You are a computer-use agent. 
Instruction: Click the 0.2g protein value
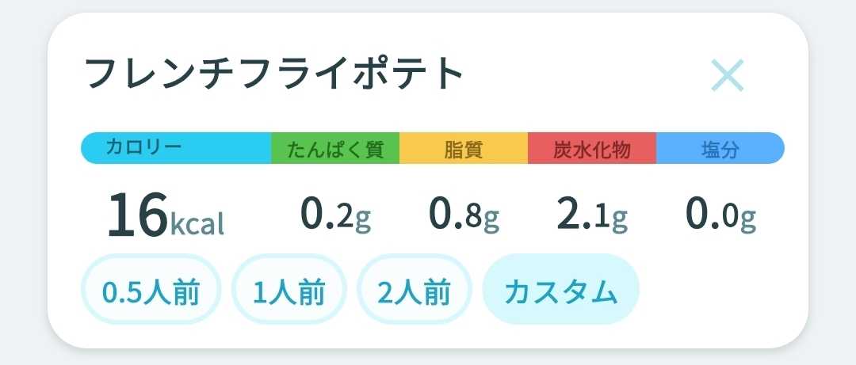tap(336, 215)
